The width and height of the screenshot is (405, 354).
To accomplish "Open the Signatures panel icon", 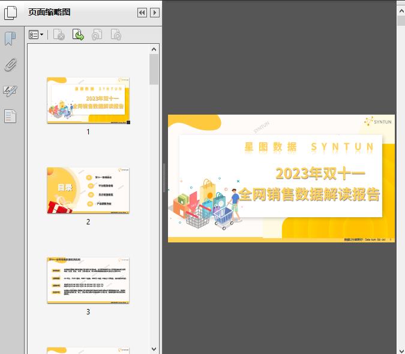I will point(10,91).
